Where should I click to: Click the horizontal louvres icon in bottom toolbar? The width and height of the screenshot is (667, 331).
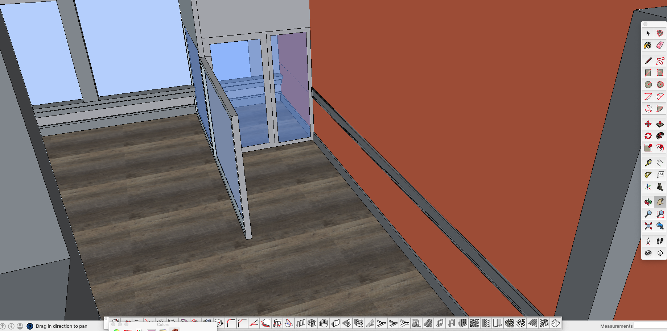pyautogui.click(x=486, y=323)
